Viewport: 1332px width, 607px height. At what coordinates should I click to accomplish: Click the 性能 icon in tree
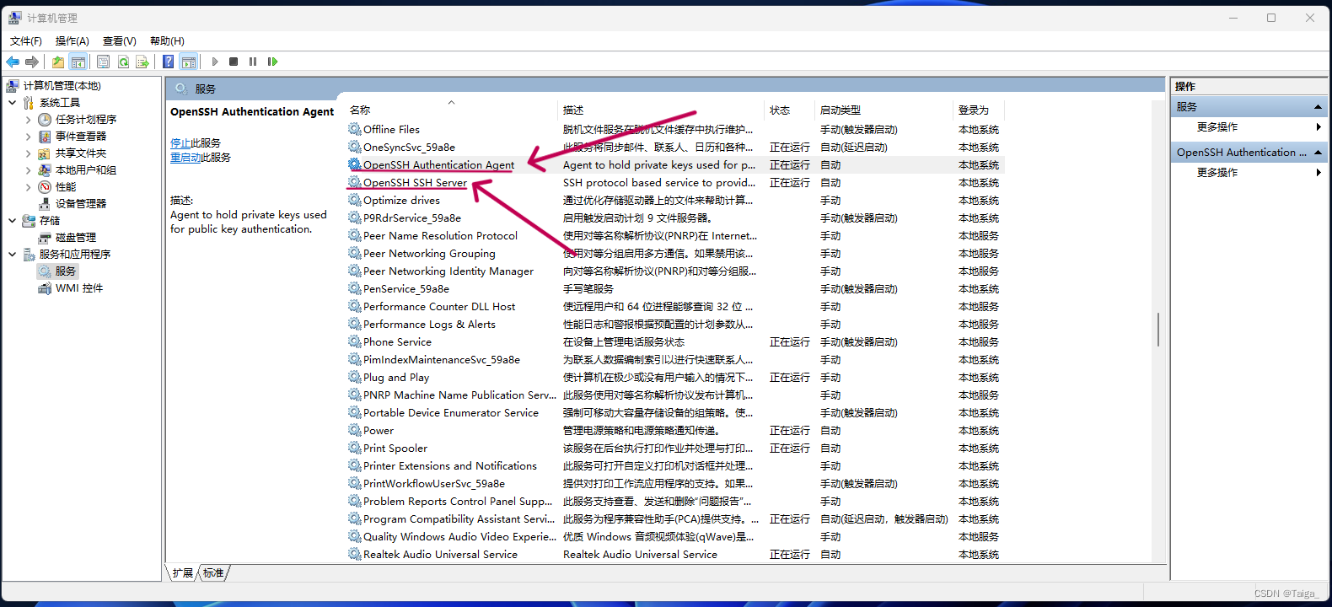[45, 187]
